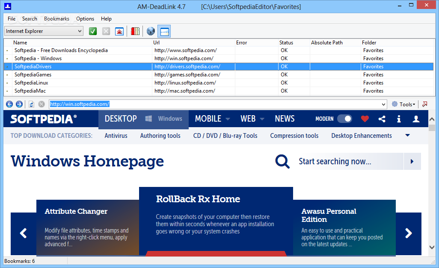Image resolution: width=439 pixels, height=268 pixels.
Task: Click the Start searching now field
Action: 350,161
